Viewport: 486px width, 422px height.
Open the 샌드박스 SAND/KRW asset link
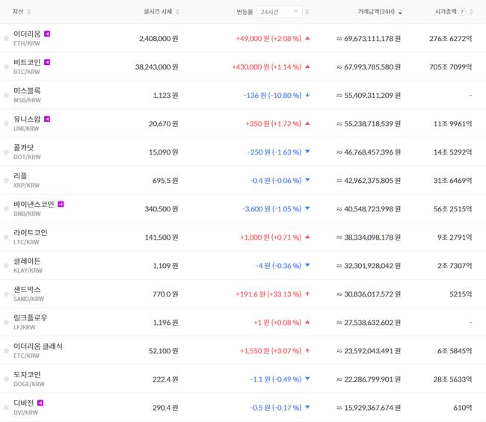pyautogui.click(x=27, y=294)
